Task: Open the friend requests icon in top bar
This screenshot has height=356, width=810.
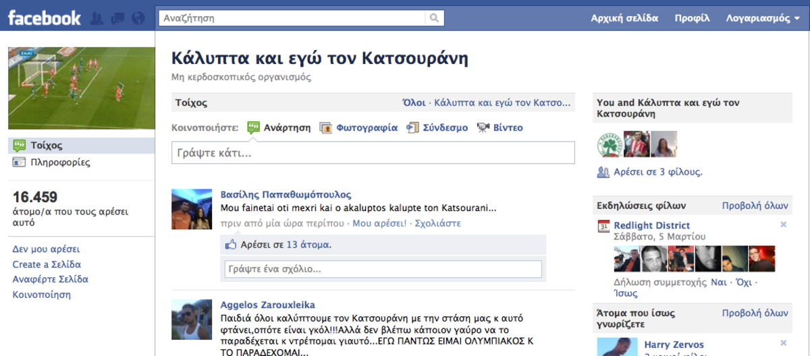Action: pos(97,18)
